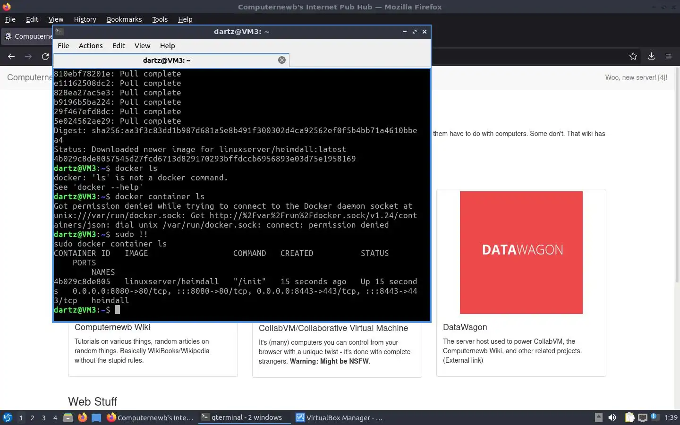Open the volume speaker tray icon
The image size is (680, 425).
(612, 417)
